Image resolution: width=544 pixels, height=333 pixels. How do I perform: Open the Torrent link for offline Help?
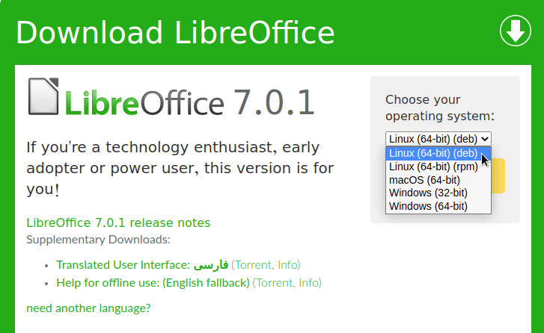click(x=275, y=283)
